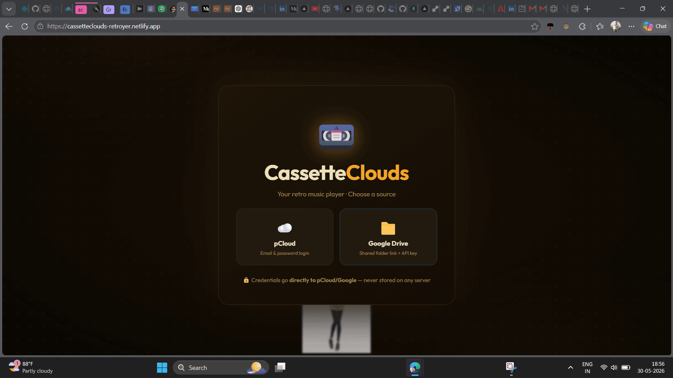Click the cassette tape logo
This screenshot has height=378, width=673.
coord(336,136)
